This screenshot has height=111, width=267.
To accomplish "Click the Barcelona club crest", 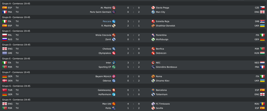I will (x=153, y=90).
